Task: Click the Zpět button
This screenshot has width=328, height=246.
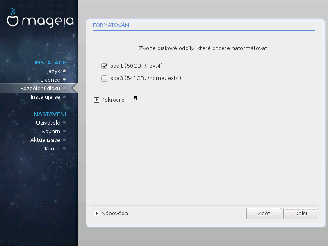Action: pyautogui.click(x=264, y=214)
